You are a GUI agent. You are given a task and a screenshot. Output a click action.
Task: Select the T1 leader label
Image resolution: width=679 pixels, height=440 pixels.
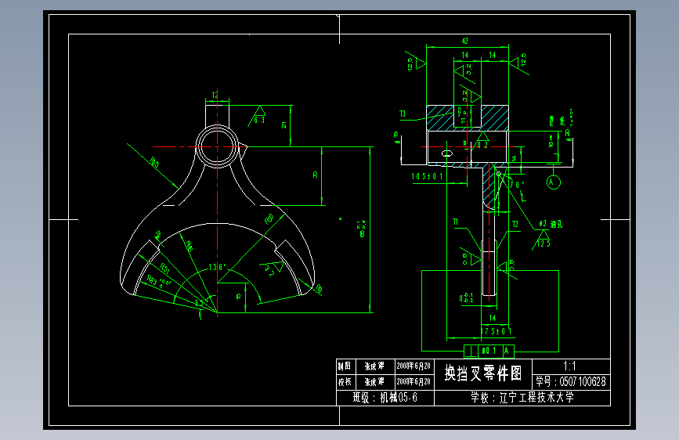pos(456,222)
